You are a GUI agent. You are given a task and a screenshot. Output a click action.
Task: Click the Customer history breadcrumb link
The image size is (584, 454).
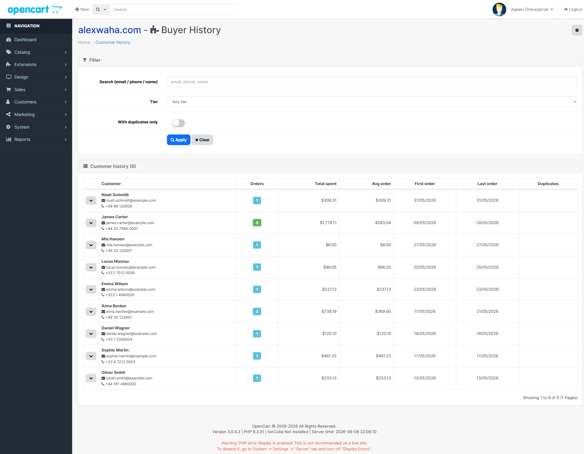pyautogui.click(x=113, y=42)
